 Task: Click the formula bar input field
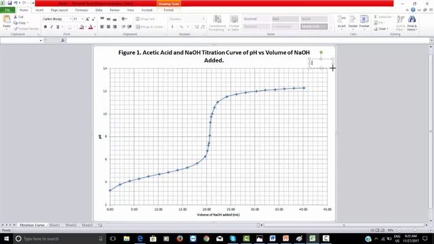[x=248, y=41]
